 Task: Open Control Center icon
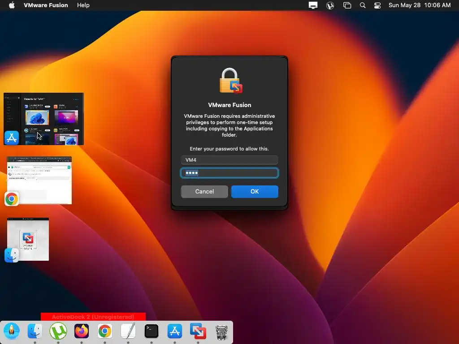point(377,5)
